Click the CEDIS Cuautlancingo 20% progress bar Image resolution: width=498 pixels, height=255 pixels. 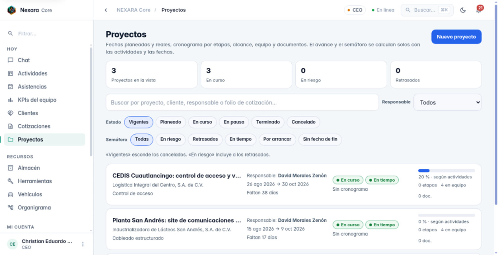(x=446, y=170)
